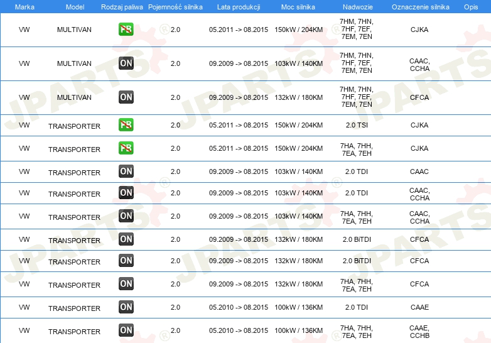Click the PB icon for Transporter 7HA CJKA row

(126, 148)
